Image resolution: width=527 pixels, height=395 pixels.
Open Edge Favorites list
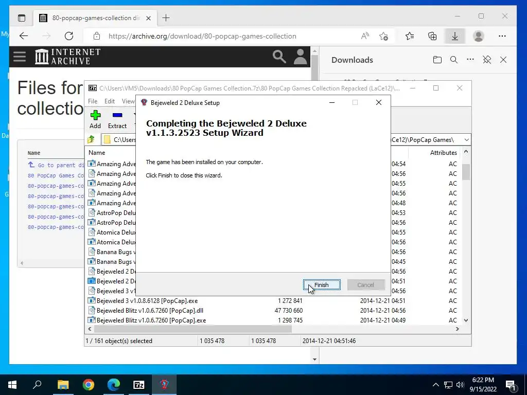410,36
